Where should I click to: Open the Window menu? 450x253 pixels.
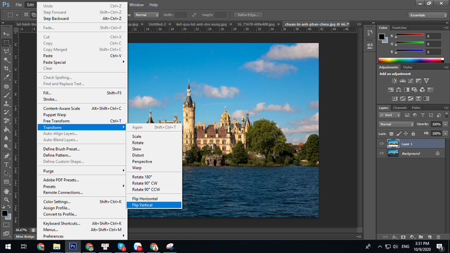[136, 5]
